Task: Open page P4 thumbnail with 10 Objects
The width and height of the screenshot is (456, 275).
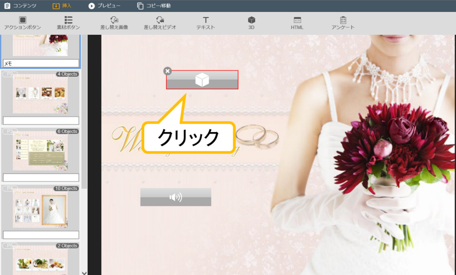Action: 40,208
